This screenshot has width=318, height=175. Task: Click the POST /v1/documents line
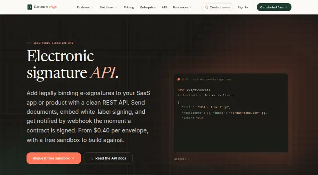[x=194, y=90]
